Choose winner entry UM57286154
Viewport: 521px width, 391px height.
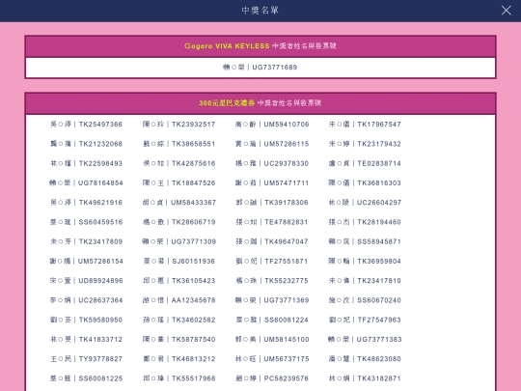coord(87,262)
